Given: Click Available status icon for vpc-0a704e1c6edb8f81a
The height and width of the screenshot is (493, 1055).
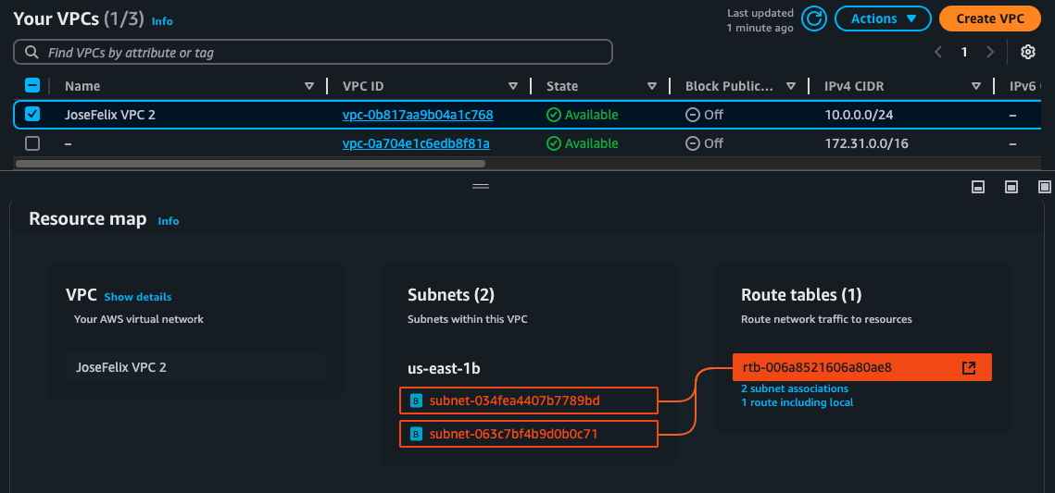Looking at the screenshot, I should tap(553, 143).
